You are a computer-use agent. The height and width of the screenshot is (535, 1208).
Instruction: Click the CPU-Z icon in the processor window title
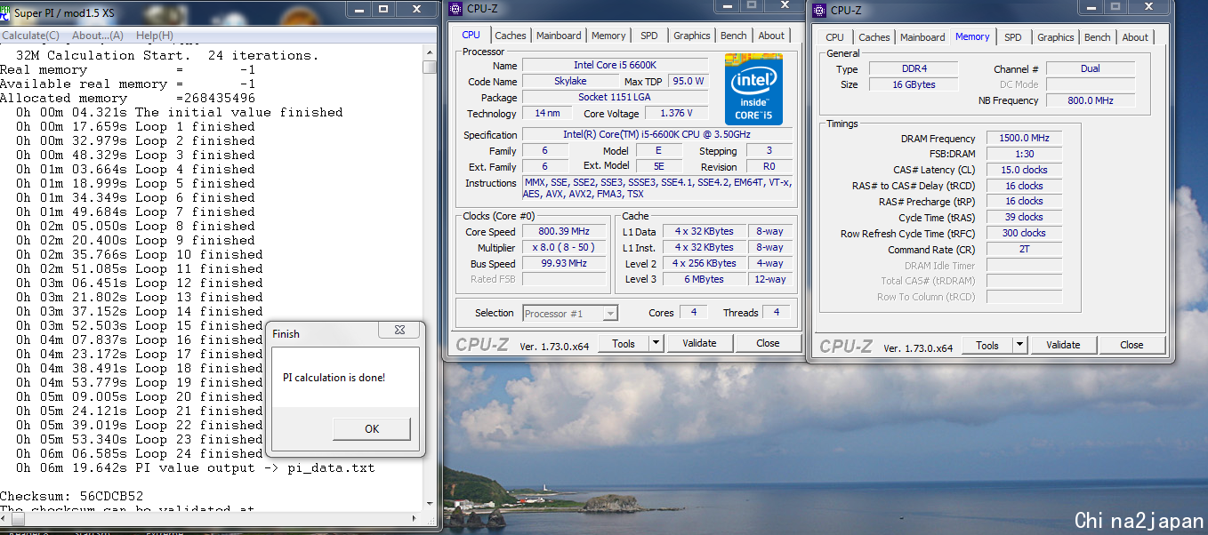455,9
